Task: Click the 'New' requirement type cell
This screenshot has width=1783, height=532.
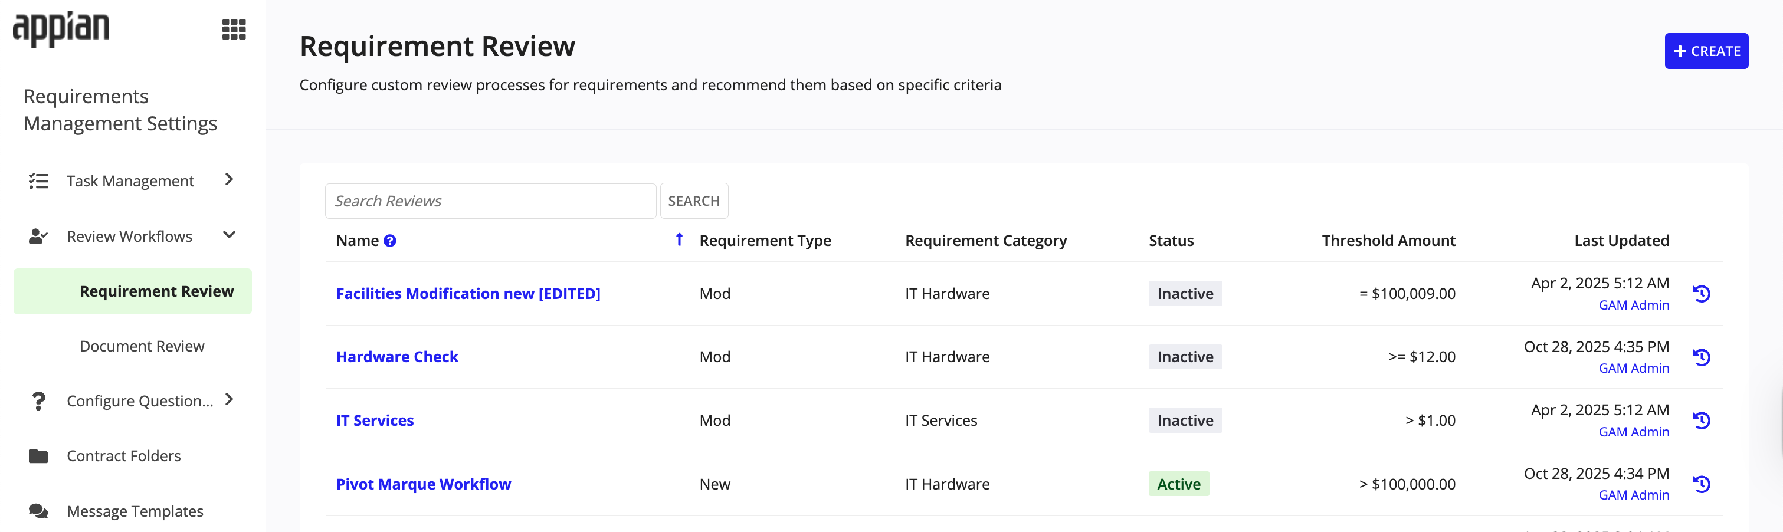Action: (714, 484)
